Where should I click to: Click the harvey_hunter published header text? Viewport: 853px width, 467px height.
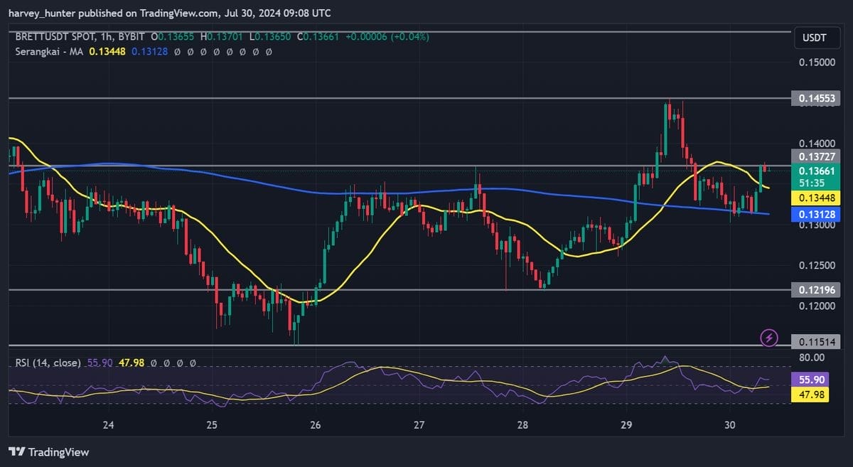click(169, 14)
